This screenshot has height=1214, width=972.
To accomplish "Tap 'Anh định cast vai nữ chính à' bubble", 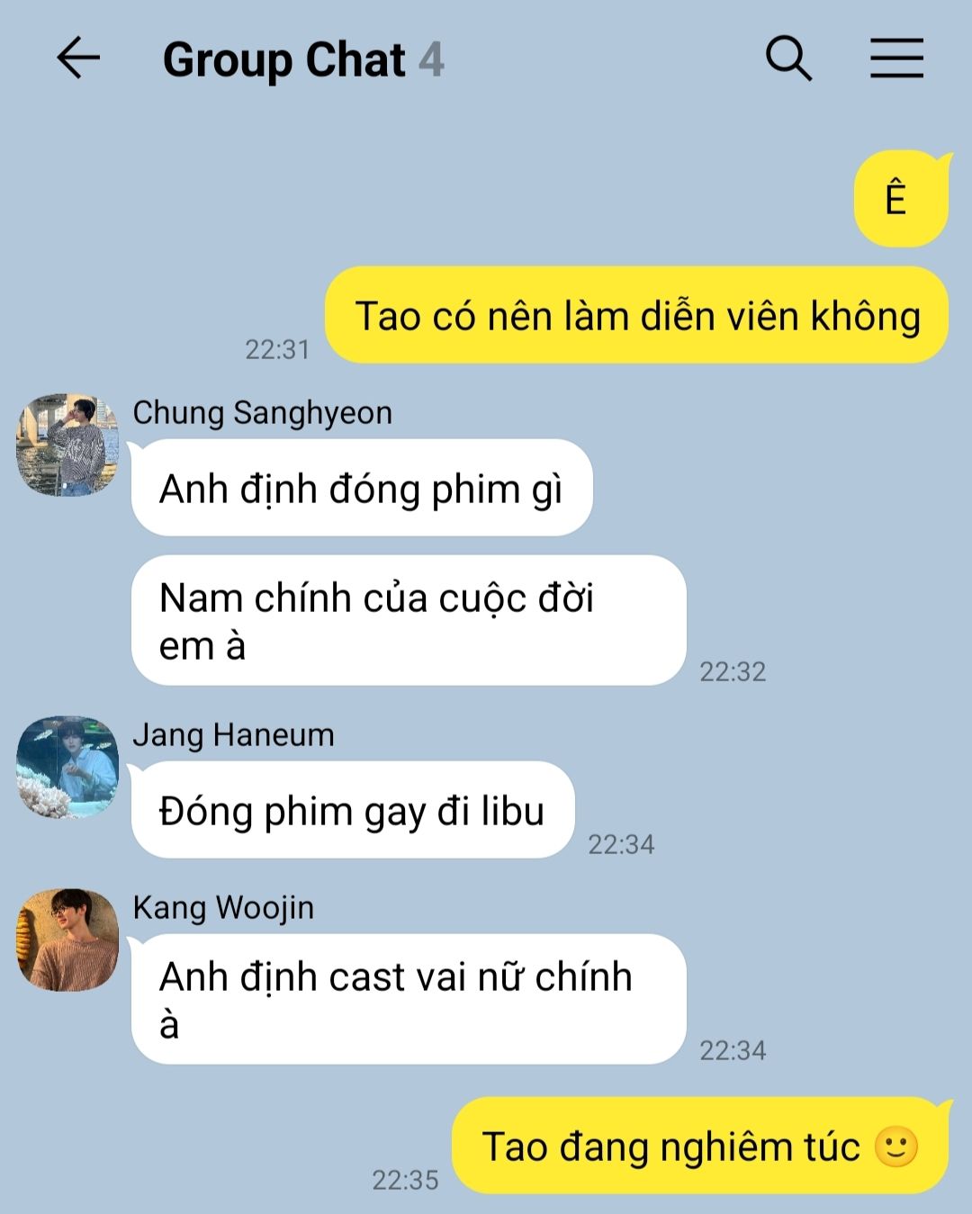I will (409, 999).
